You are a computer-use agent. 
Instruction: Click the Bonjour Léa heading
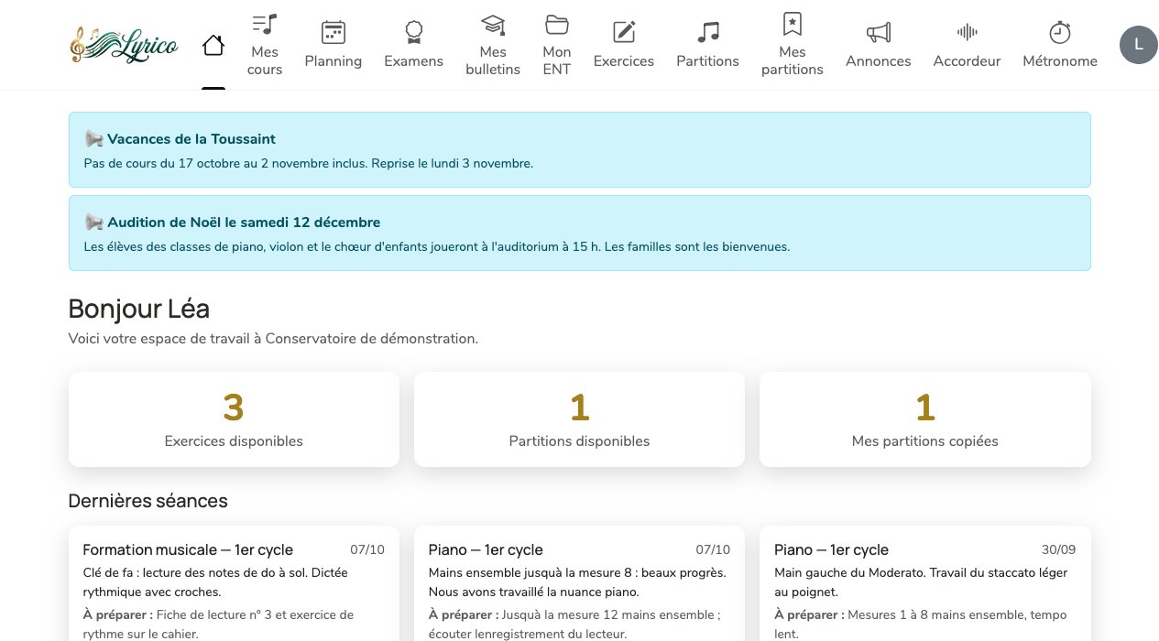click(x=139, y=309)
